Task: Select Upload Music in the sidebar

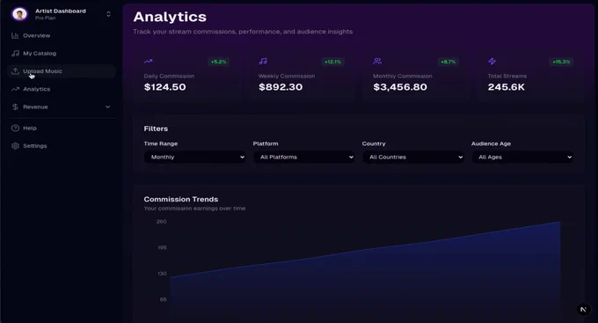Action: click(62, 71)
